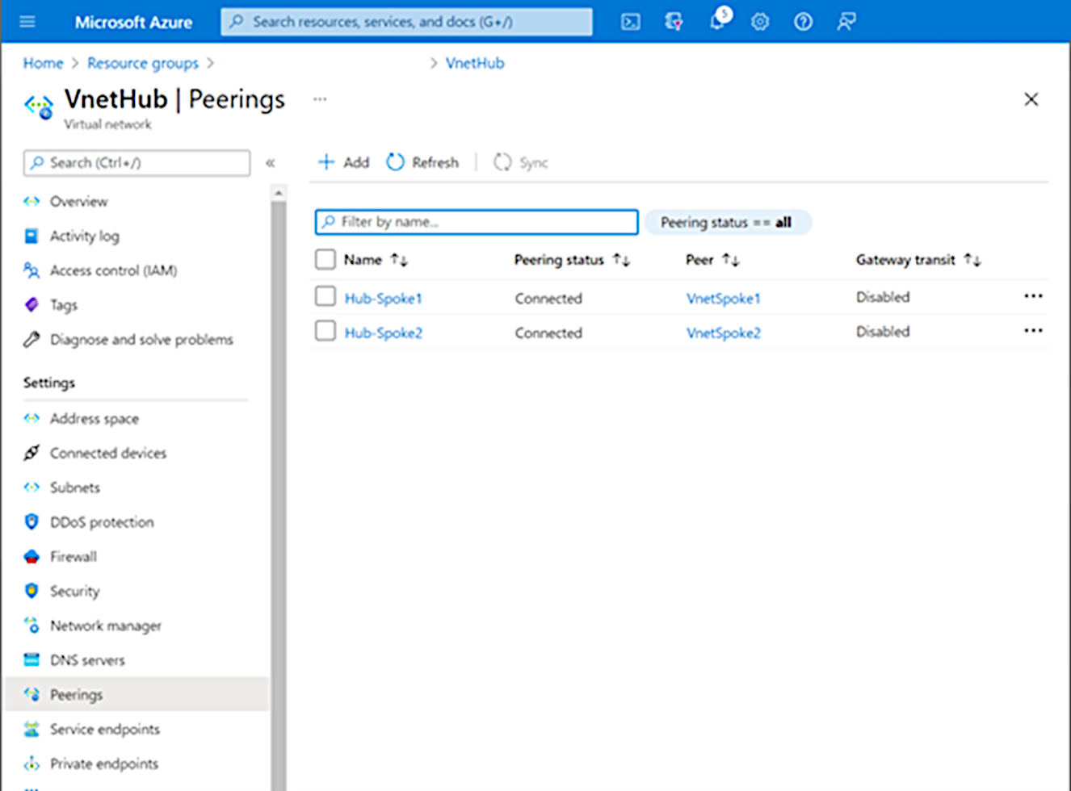Click the Subnets icon in sidebar
This screenshot has height=791, width=1071.
pyautogui.click(x=31, y=488)
